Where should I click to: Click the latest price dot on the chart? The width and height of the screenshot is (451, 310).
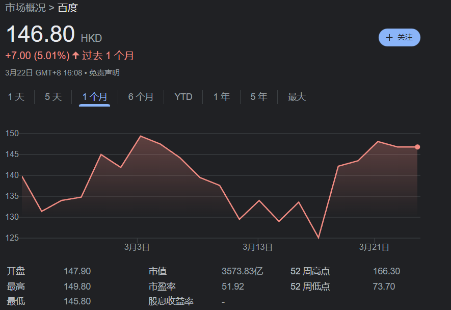417,147
